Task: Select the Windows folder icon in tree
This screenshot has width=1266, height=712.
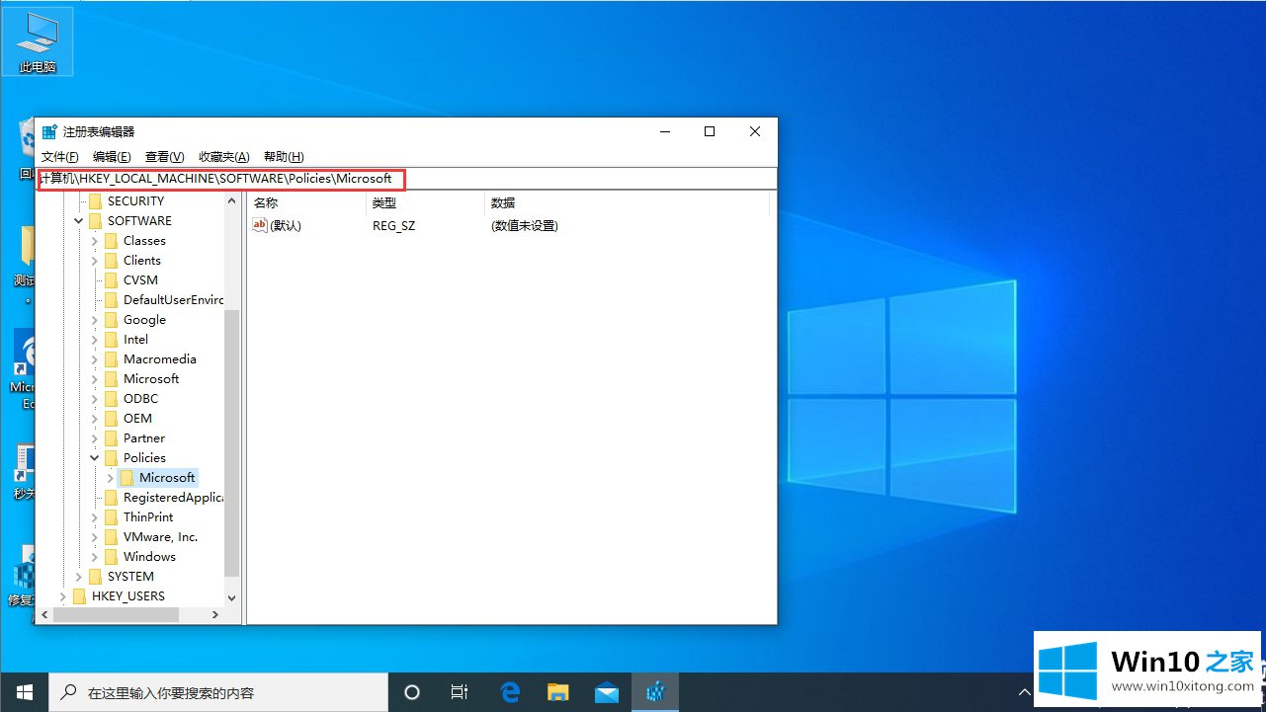Action: [x=111, y=556]
